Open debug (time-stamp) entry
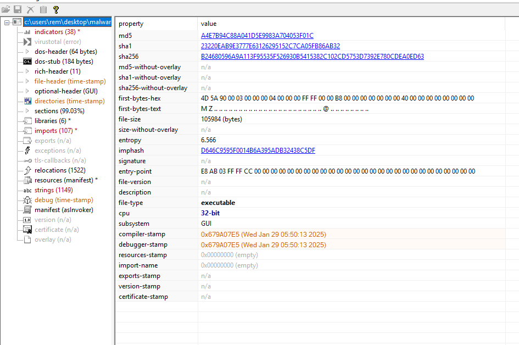Viewport: 519px width, 345px height. 64,200
